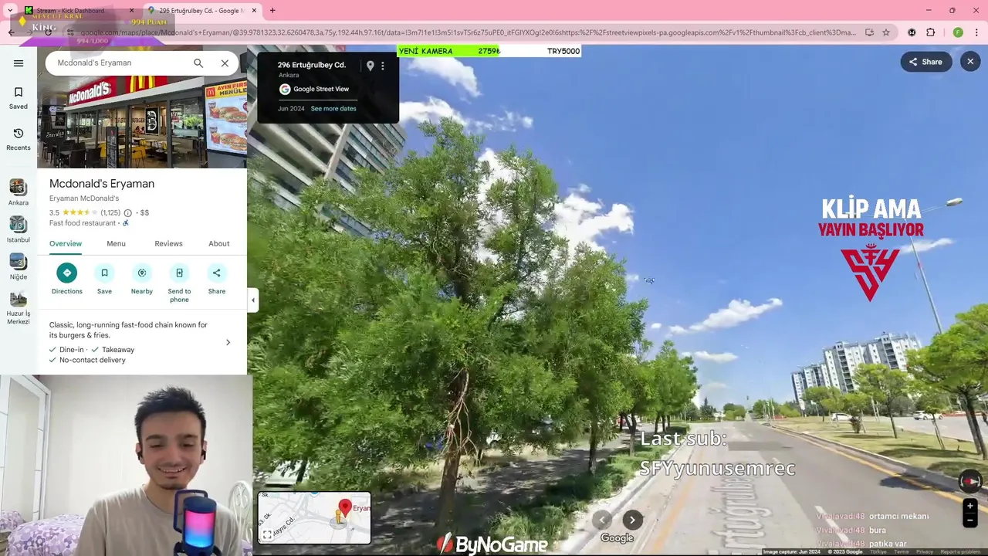Click the minimap red location marker

(x=345, y=508)
